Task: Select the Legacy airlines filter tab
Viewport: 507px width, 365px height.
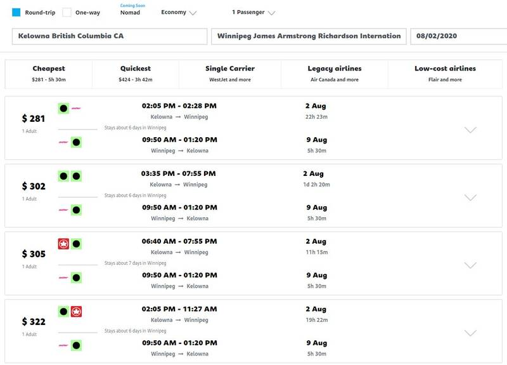Action: click(335, 74)
